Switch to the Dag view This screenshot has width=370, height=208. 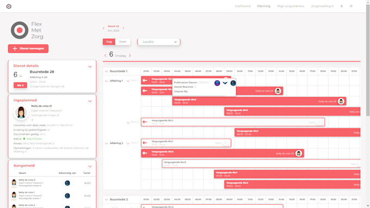click(109, 42)
